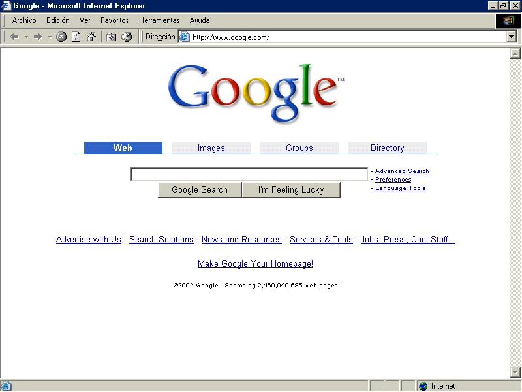522x392 pixels.
Task: Go to the Home page icon
Action: point(91,37)
